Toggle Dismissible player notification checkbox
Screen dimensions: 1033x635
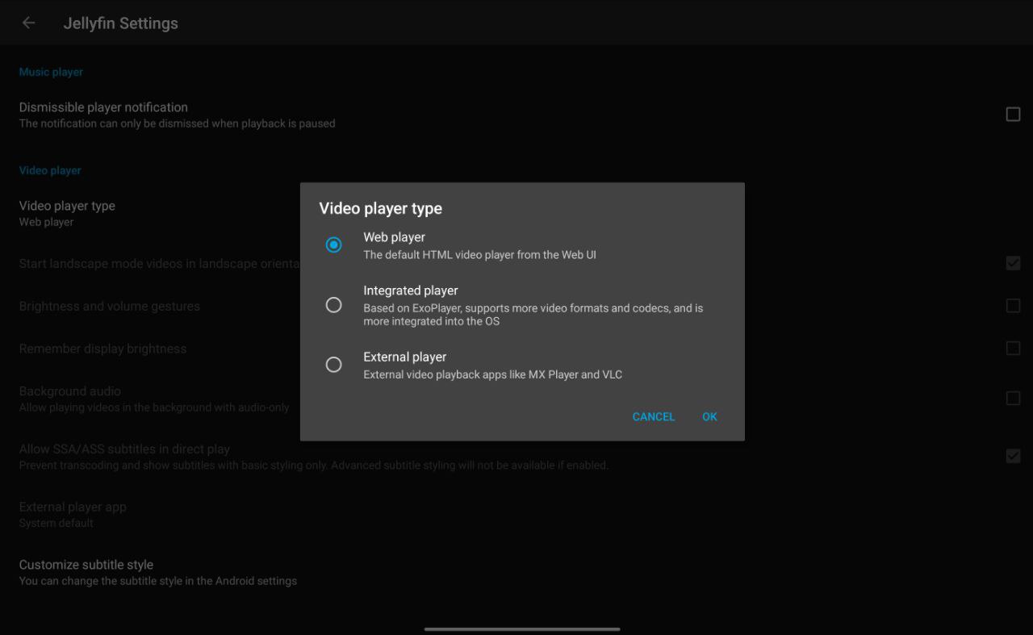(x=1013, y=115)
